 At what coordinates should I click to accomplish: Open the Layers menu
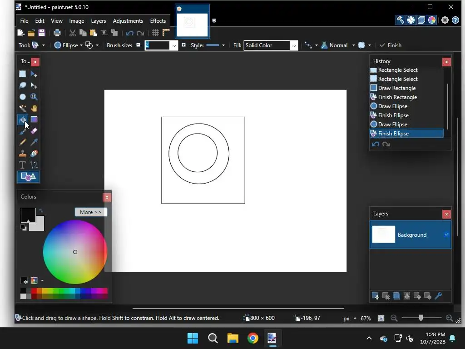[99, 21]
